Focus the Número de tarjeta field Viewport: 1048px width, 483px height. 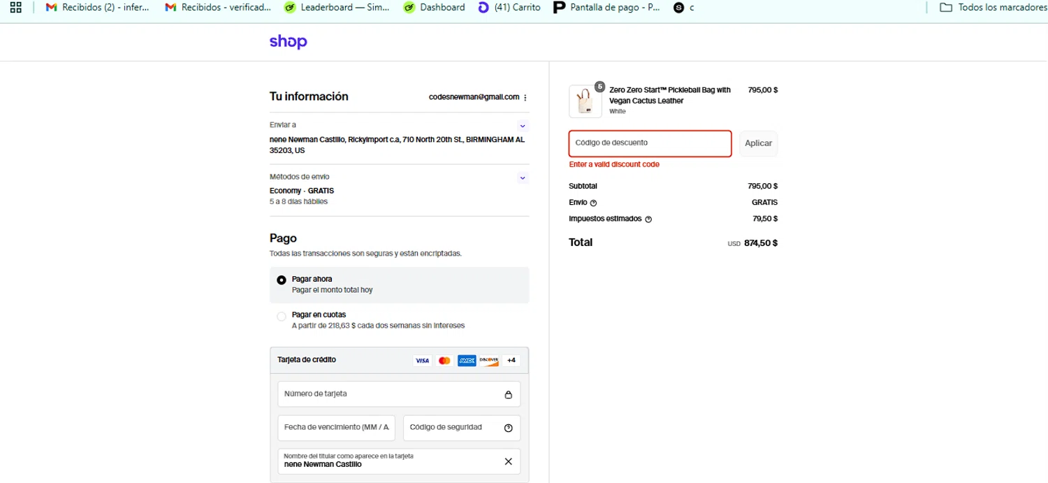point(399,394)
